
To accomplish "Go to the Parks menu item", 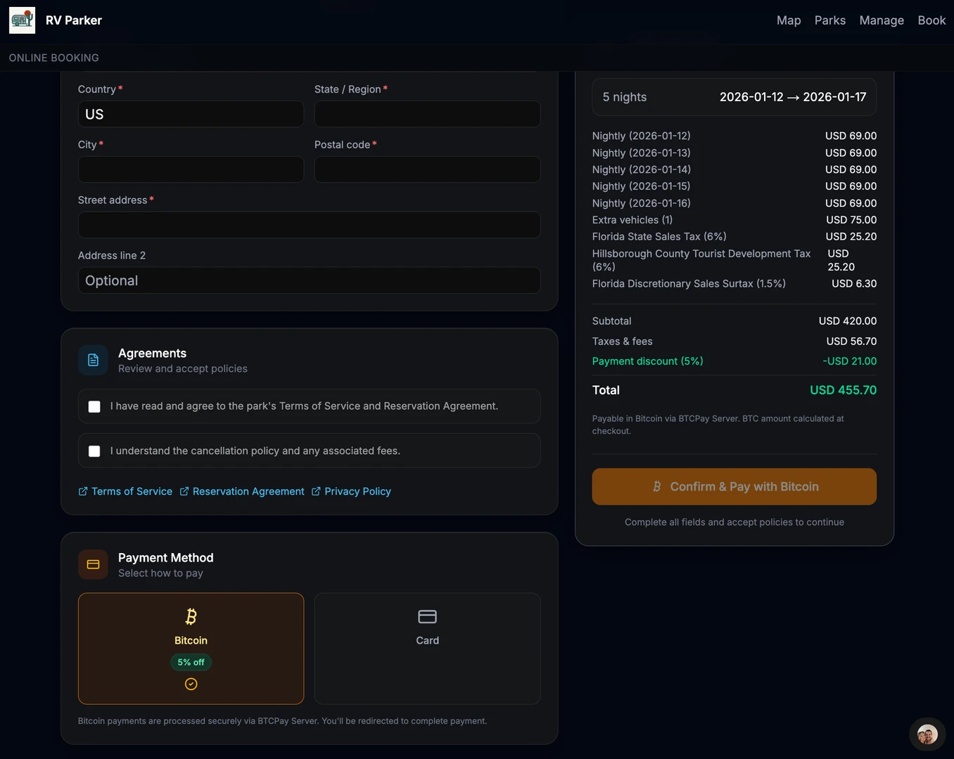I will point(829,20).
